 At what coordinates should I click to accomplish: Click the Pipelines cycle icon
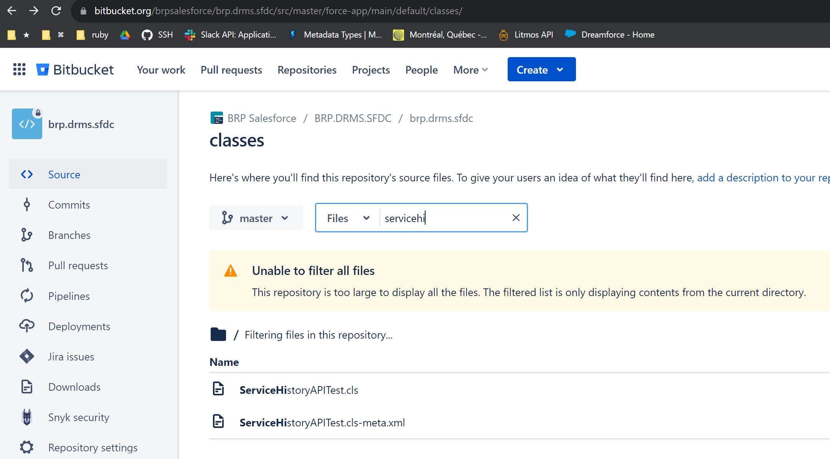coord(27,296)
